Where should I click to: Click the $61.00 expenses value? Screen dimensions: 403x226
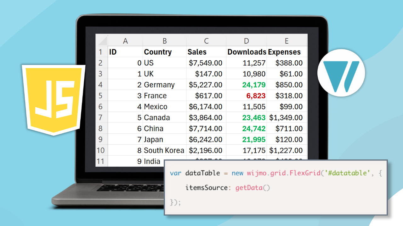(x=291, y=74)
